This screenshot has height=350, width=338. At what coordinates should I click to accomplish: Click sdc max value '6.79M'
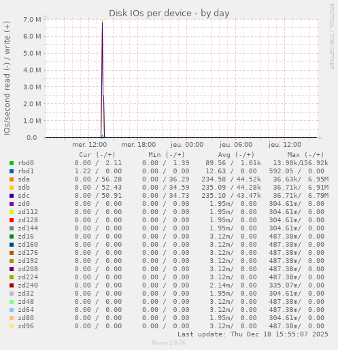(x=318, y=196)
